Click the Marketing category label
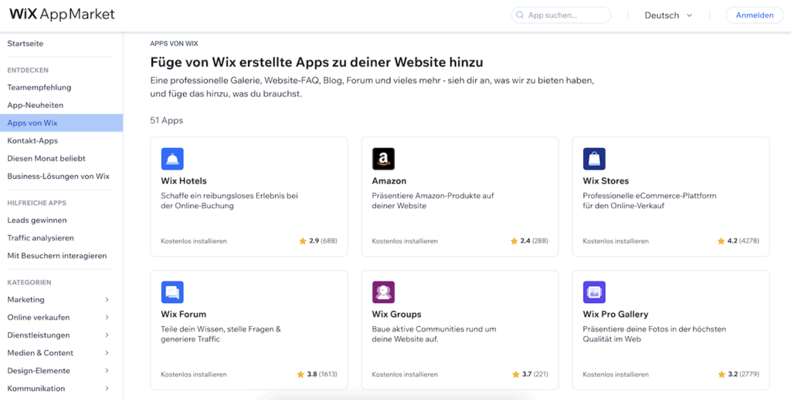Image resolution: width=791 pixels, height=400 pixels. [x=25, y=299]
